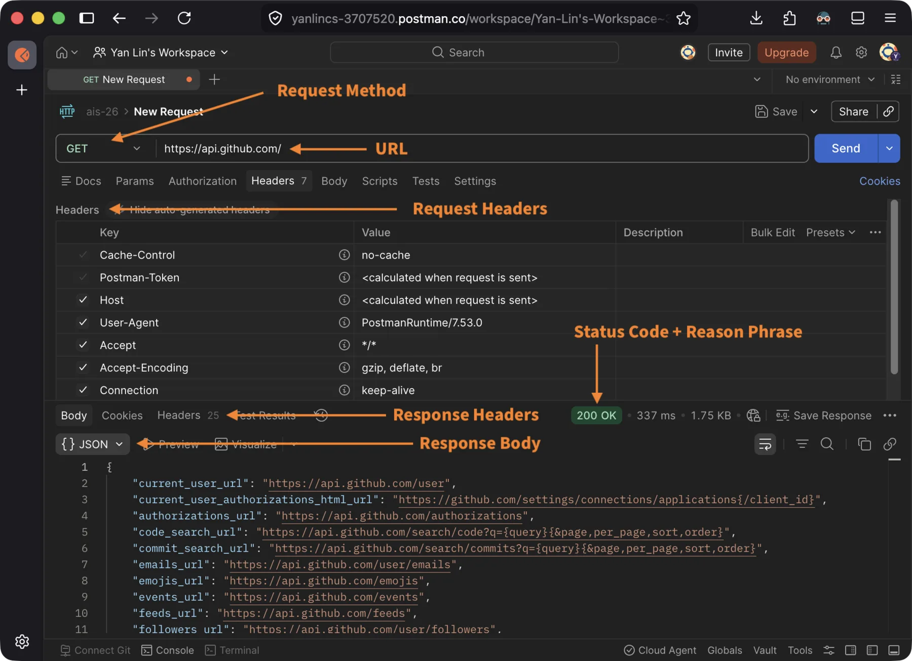The height and width of the screenshot is (661, 912).
Task: Uncheck the Accept-Encoding header
Action: [x=83, y=367]
